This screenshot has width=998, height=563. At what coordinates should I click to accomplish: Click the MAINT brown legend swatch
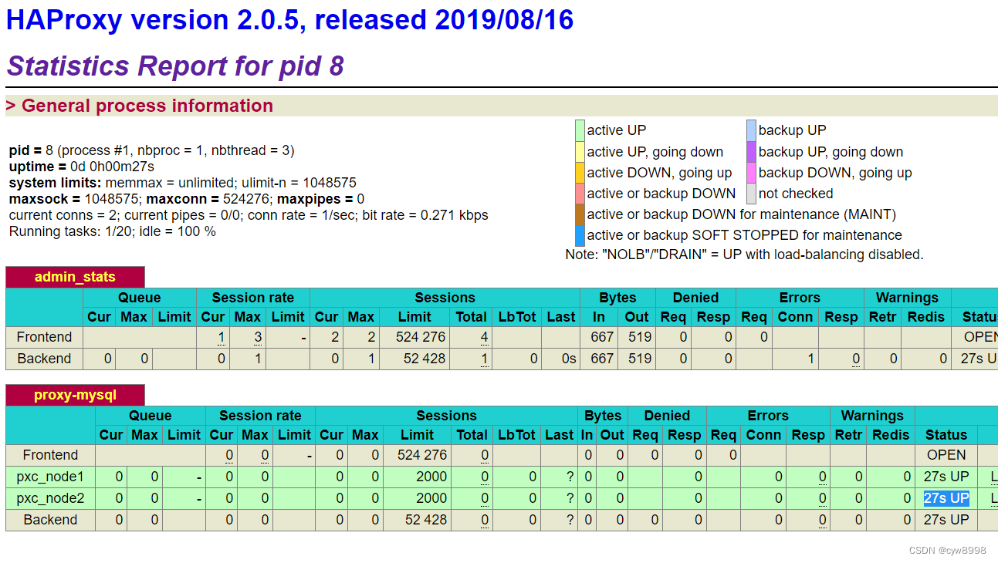click(580, 214)
